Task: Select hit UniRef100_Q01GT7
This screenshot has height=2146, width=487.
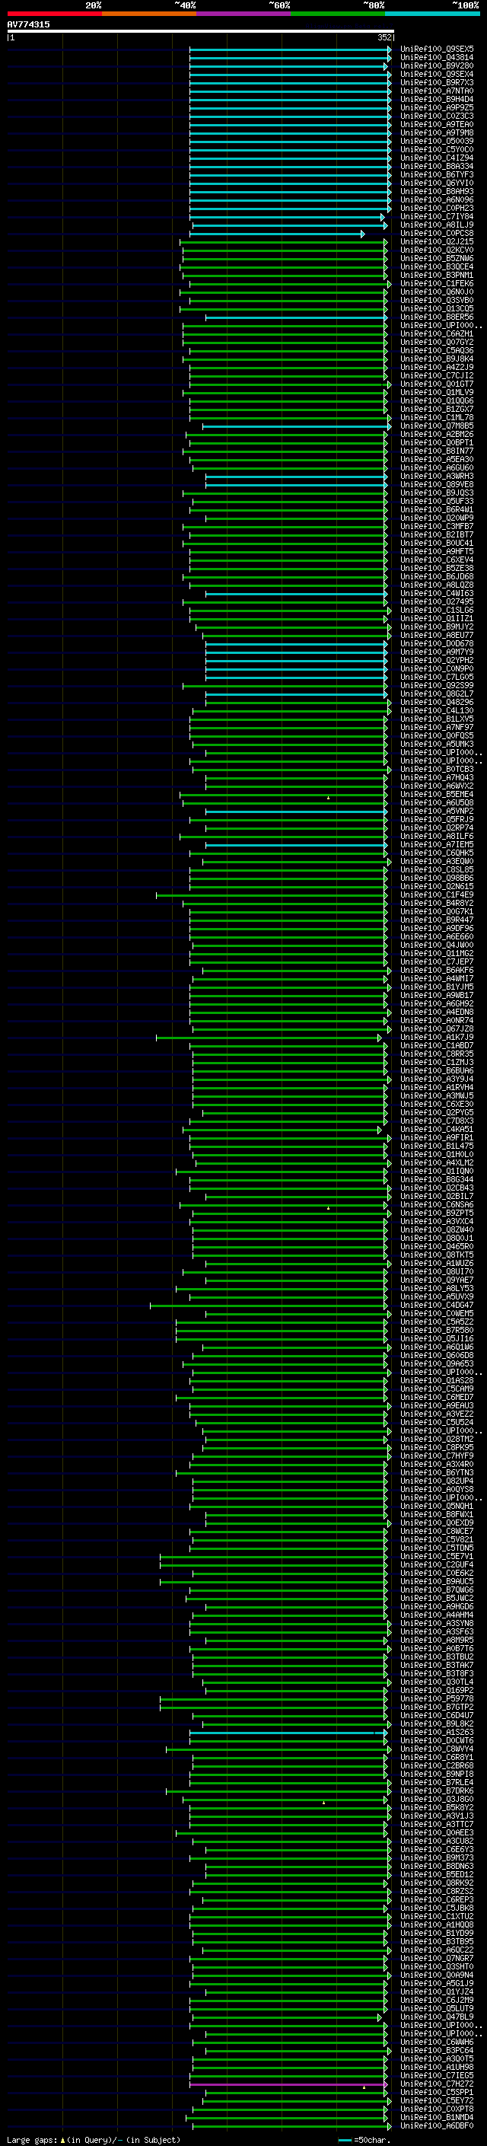Action: [x=437, y=384]
